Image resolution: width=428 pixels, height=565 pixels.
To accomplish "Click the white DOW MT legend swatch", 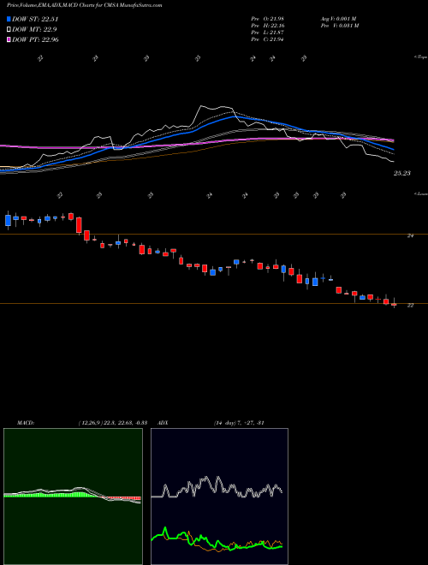I will 9,30.
